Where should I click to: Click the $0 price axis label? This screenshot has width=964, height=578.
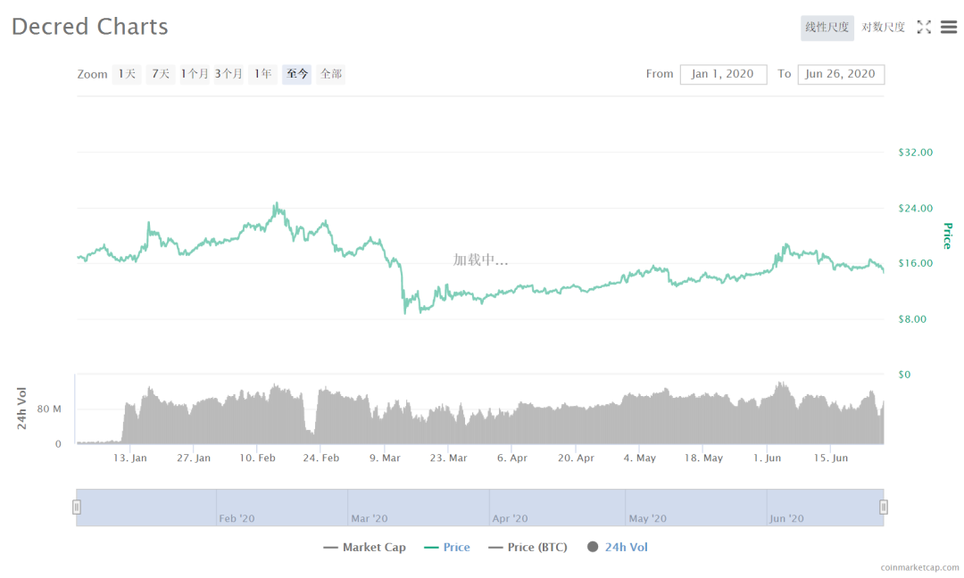(904, 375)
